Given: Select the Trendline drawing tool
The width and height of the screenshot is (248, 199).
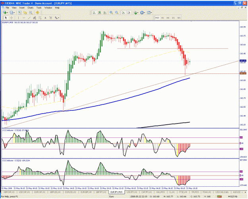Looking at the screenshot, I should coord(29,18).
